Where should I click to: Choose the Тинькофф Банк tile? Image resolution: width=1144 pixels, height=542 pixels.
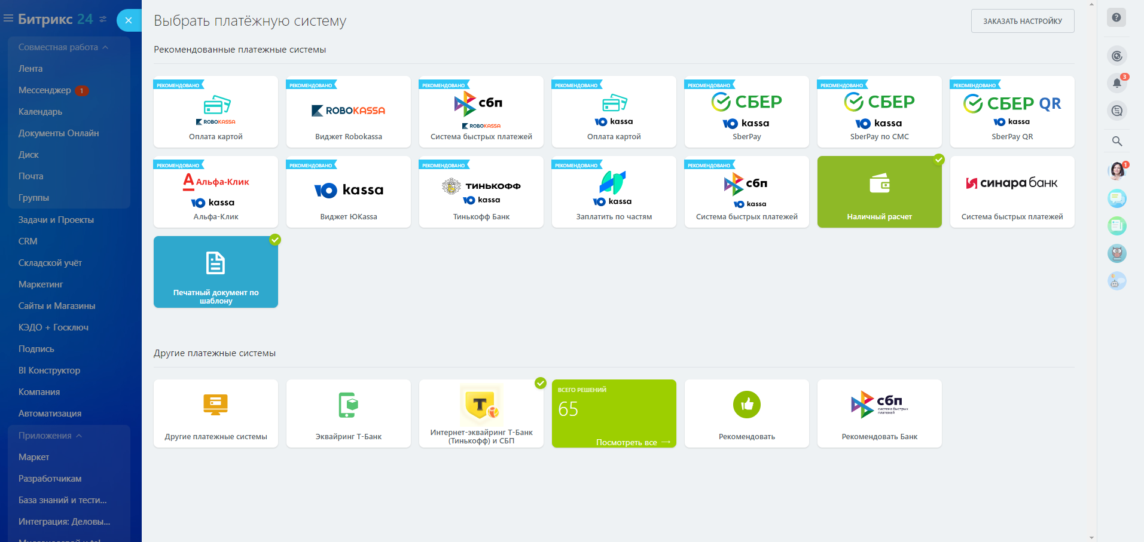pyautogui.click(x=481, y=192)
